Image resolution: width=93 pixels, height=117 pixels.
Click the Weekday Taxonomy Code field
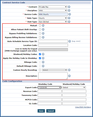[x=50, y=95]
